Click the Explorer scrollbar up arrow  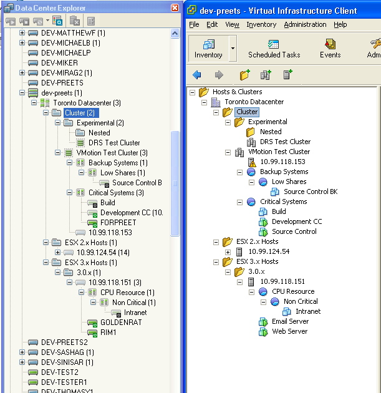(175, 33)
